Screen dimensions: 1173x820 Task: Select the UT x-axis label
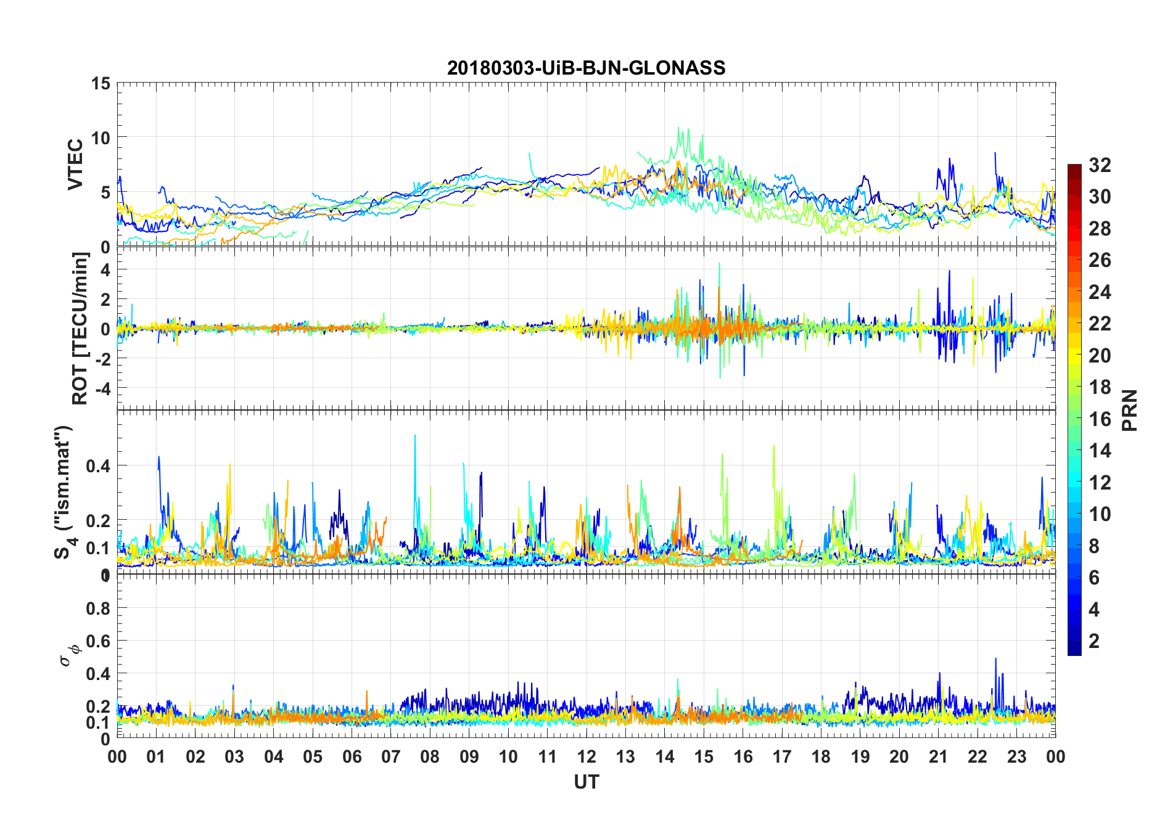(x=586, y=782)
